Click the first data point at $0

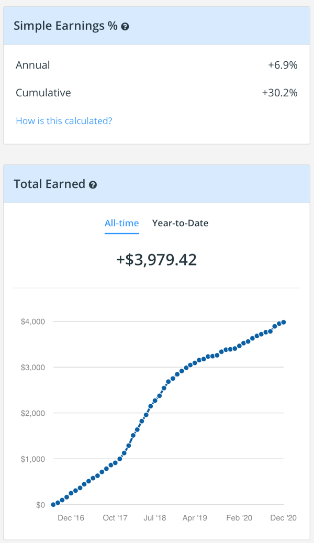pyautogui.click(x=53, y=505)
